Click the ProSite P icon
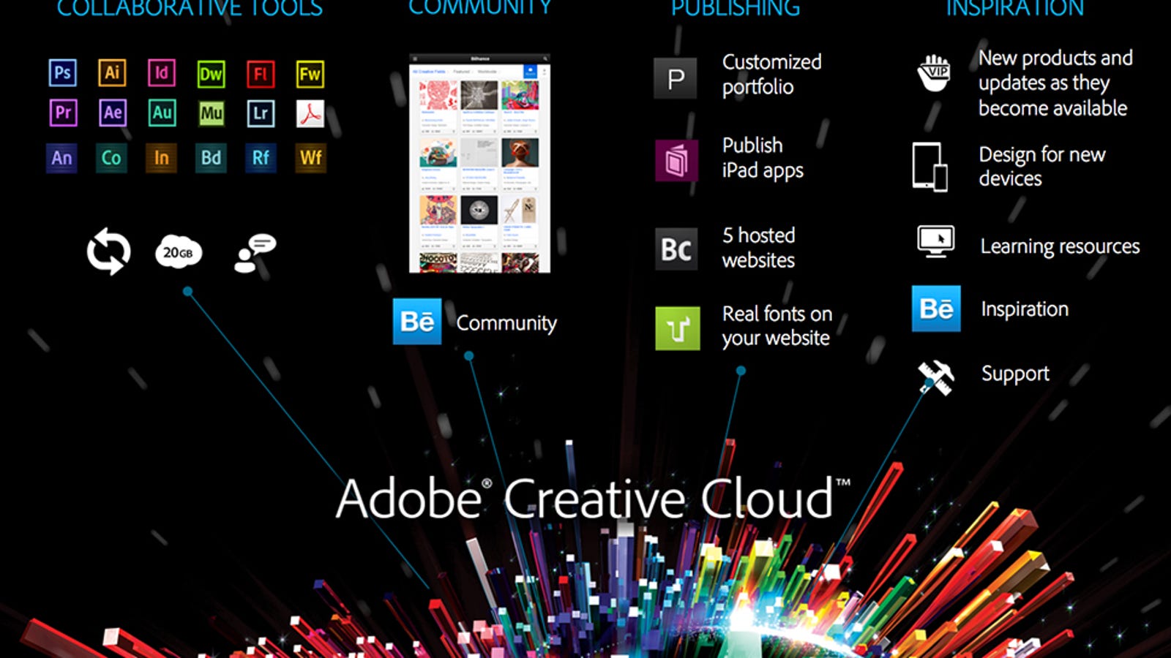Viewport: 1171px width, 658px height. 676,78
